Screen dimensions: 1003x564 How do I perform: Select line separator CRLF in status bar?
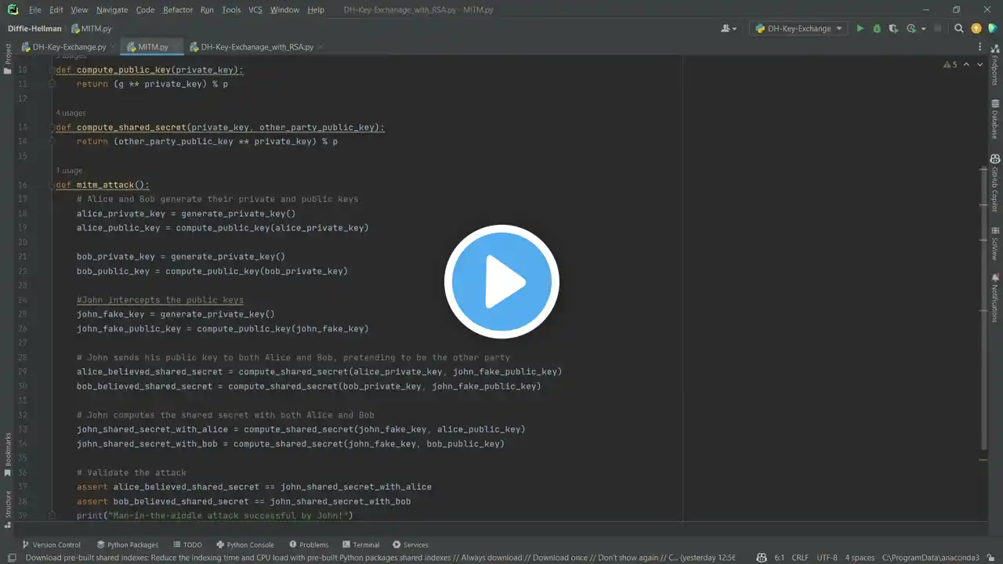point(800,558)
